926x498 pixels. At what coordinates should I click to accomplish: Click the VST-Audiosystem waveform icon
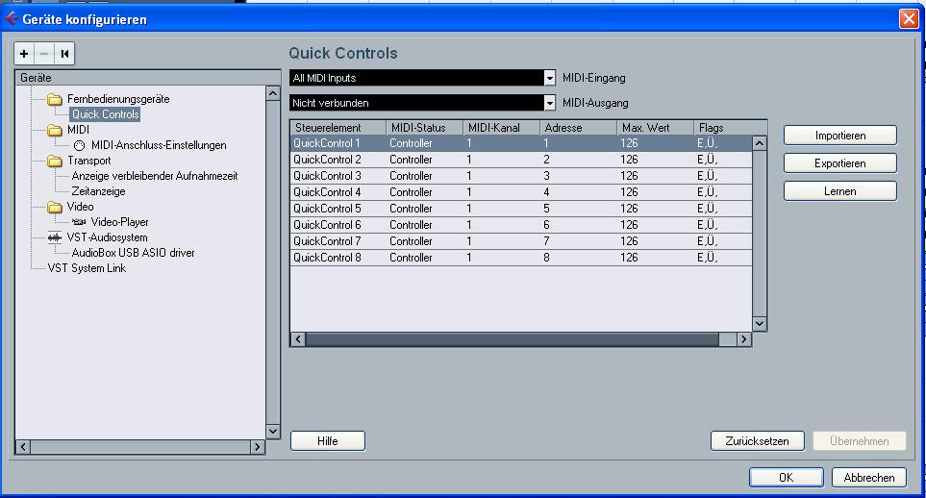coord(54,237)
